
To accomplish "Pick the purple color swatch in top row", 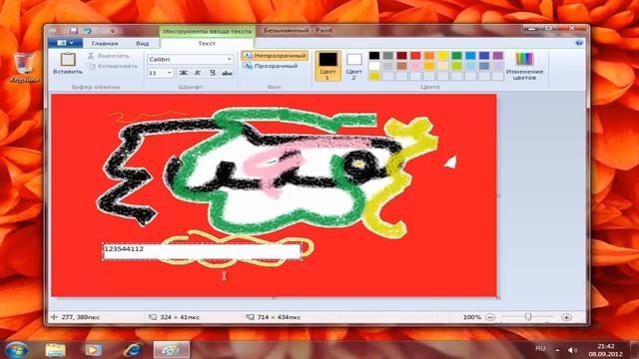I will pos(498,56).
